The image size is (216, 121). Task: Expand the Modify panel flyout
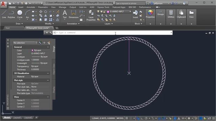click(49, 24)
